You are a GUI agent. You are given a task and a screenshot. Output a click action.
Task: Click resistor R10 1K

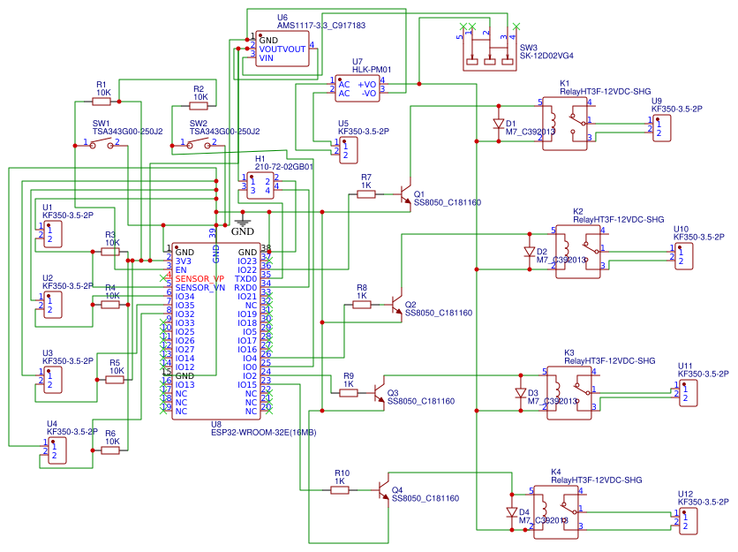[x=339, y=490]
